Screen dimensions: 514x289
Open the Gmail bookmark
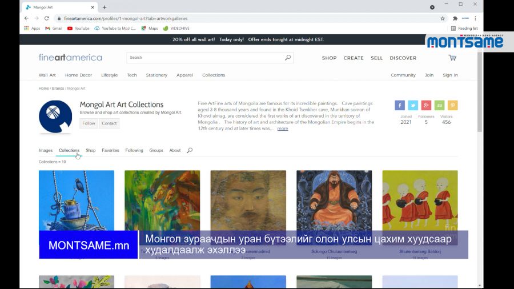pos(54,28)
